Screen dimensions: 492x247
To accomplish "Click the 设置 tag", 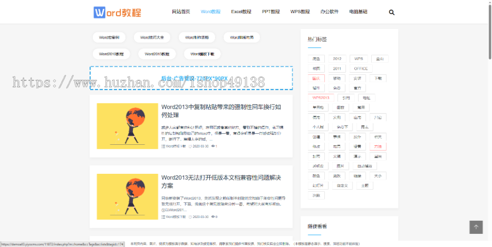I will tap(357, 146).
